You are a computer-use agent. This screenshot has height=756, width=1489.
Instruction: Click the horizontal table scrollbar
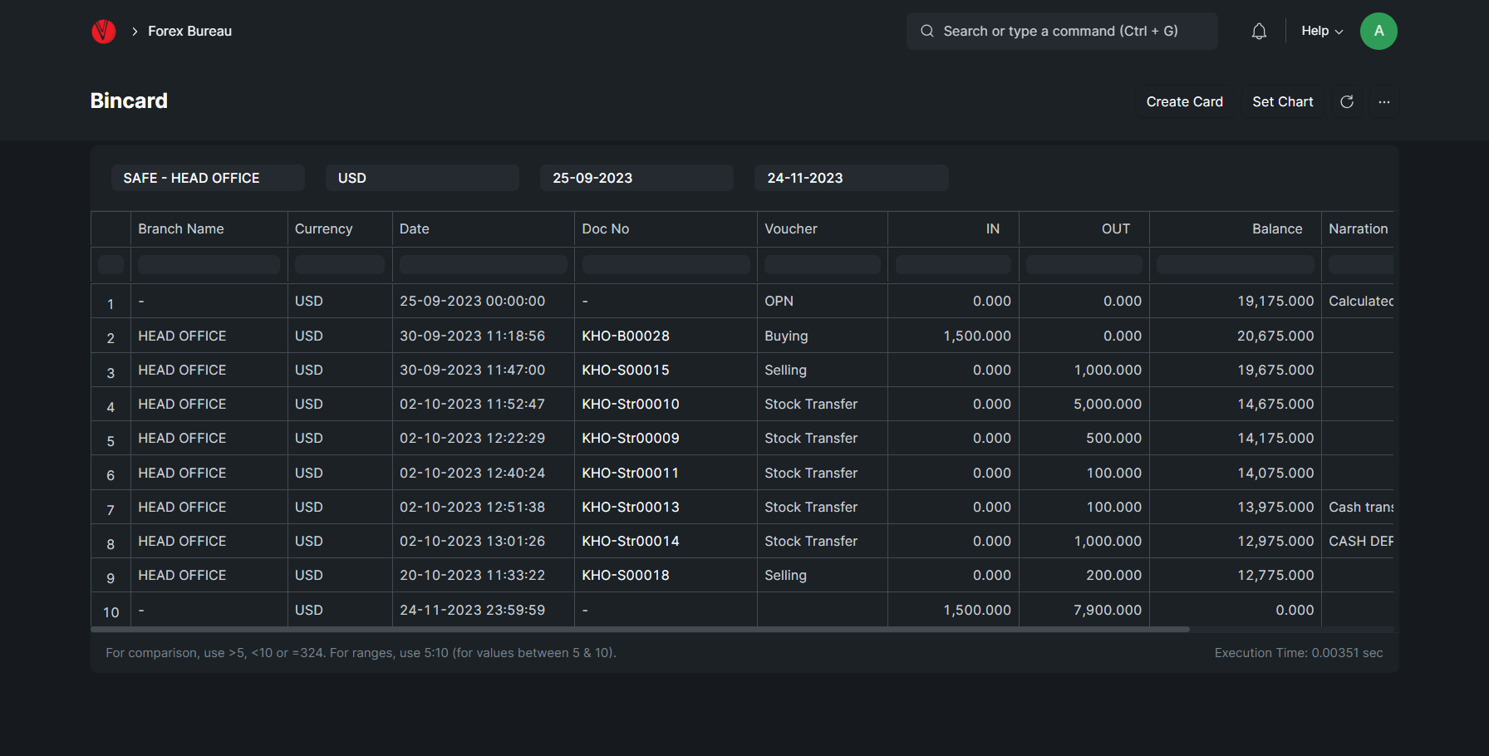[640, 630]
